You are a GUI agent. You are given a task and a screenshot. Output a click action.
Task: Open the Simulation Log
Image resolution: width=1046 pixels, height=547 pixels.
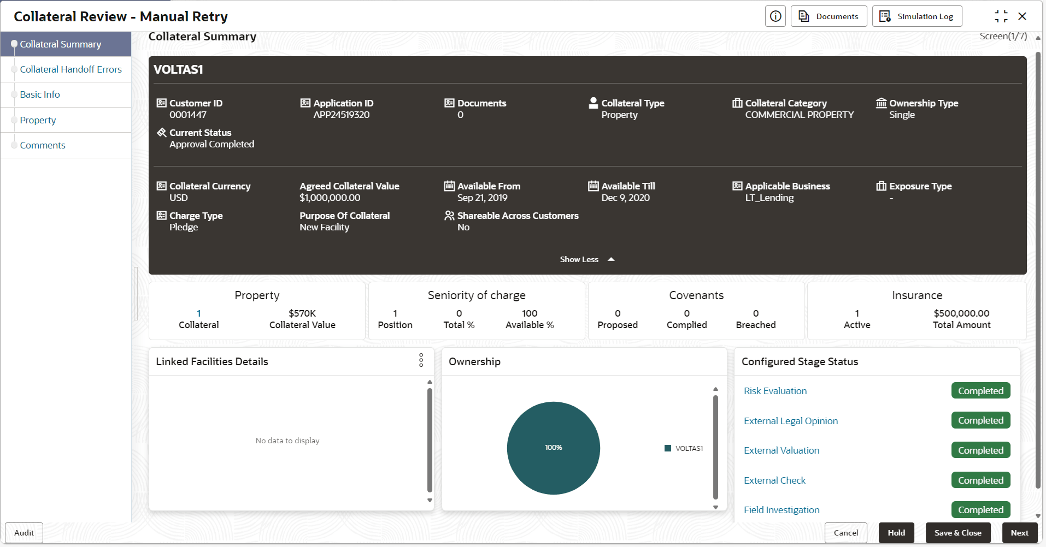click(916, 16)
